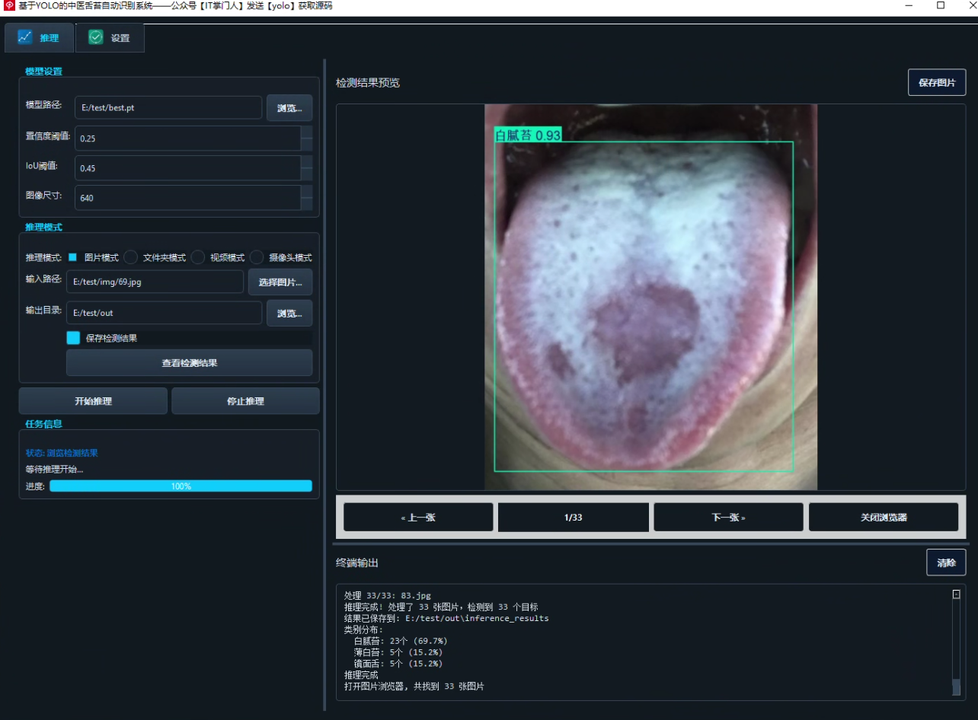Clear terminal output with 清除 button
The height and width of the screenshot is (720, 978).
point(946,562)
